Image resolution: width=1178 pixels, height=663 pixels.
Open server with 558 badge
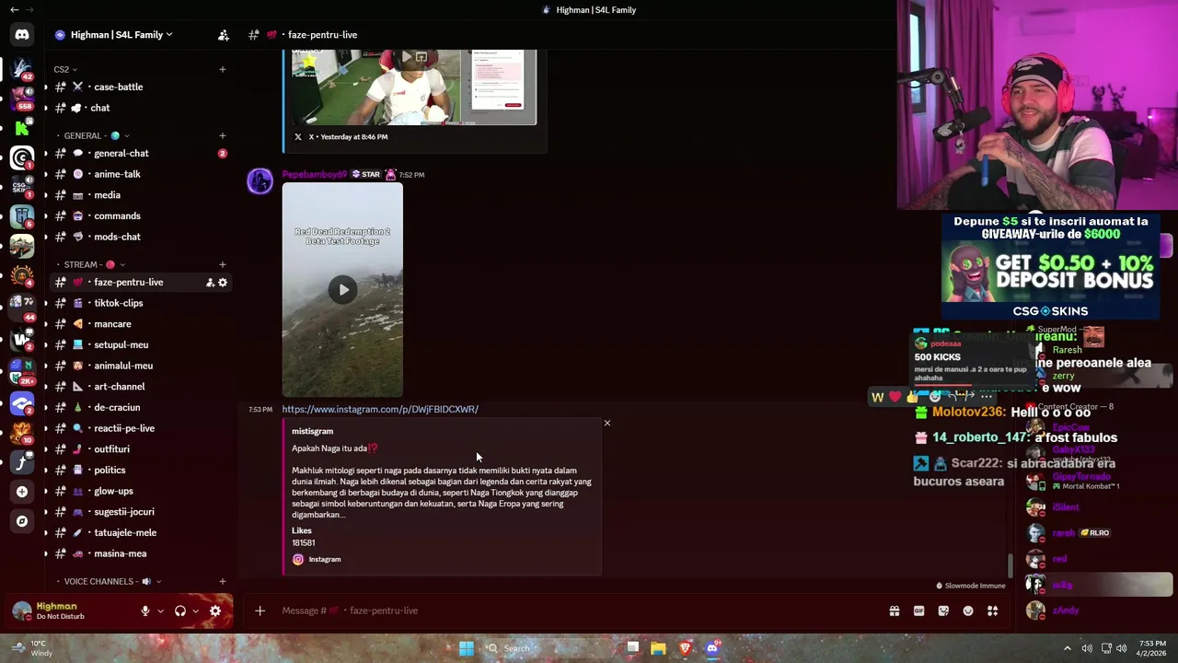tap(22, 98)
